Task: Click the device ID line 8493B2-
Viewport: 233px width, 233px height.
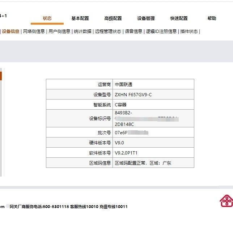Action: coord(123,113)
